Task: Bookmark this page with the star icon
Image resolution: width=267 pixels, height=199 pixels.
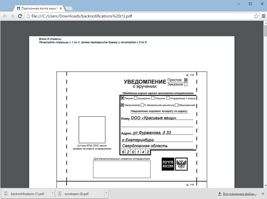Action: tap(256, 16)
